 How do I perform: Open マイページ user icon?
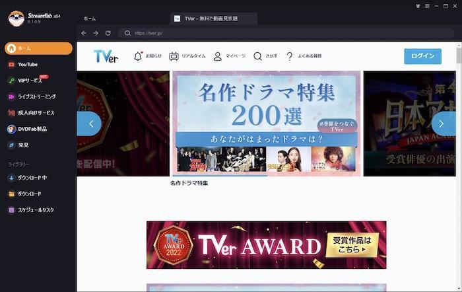pyautogui.click(x=217, y=56)
